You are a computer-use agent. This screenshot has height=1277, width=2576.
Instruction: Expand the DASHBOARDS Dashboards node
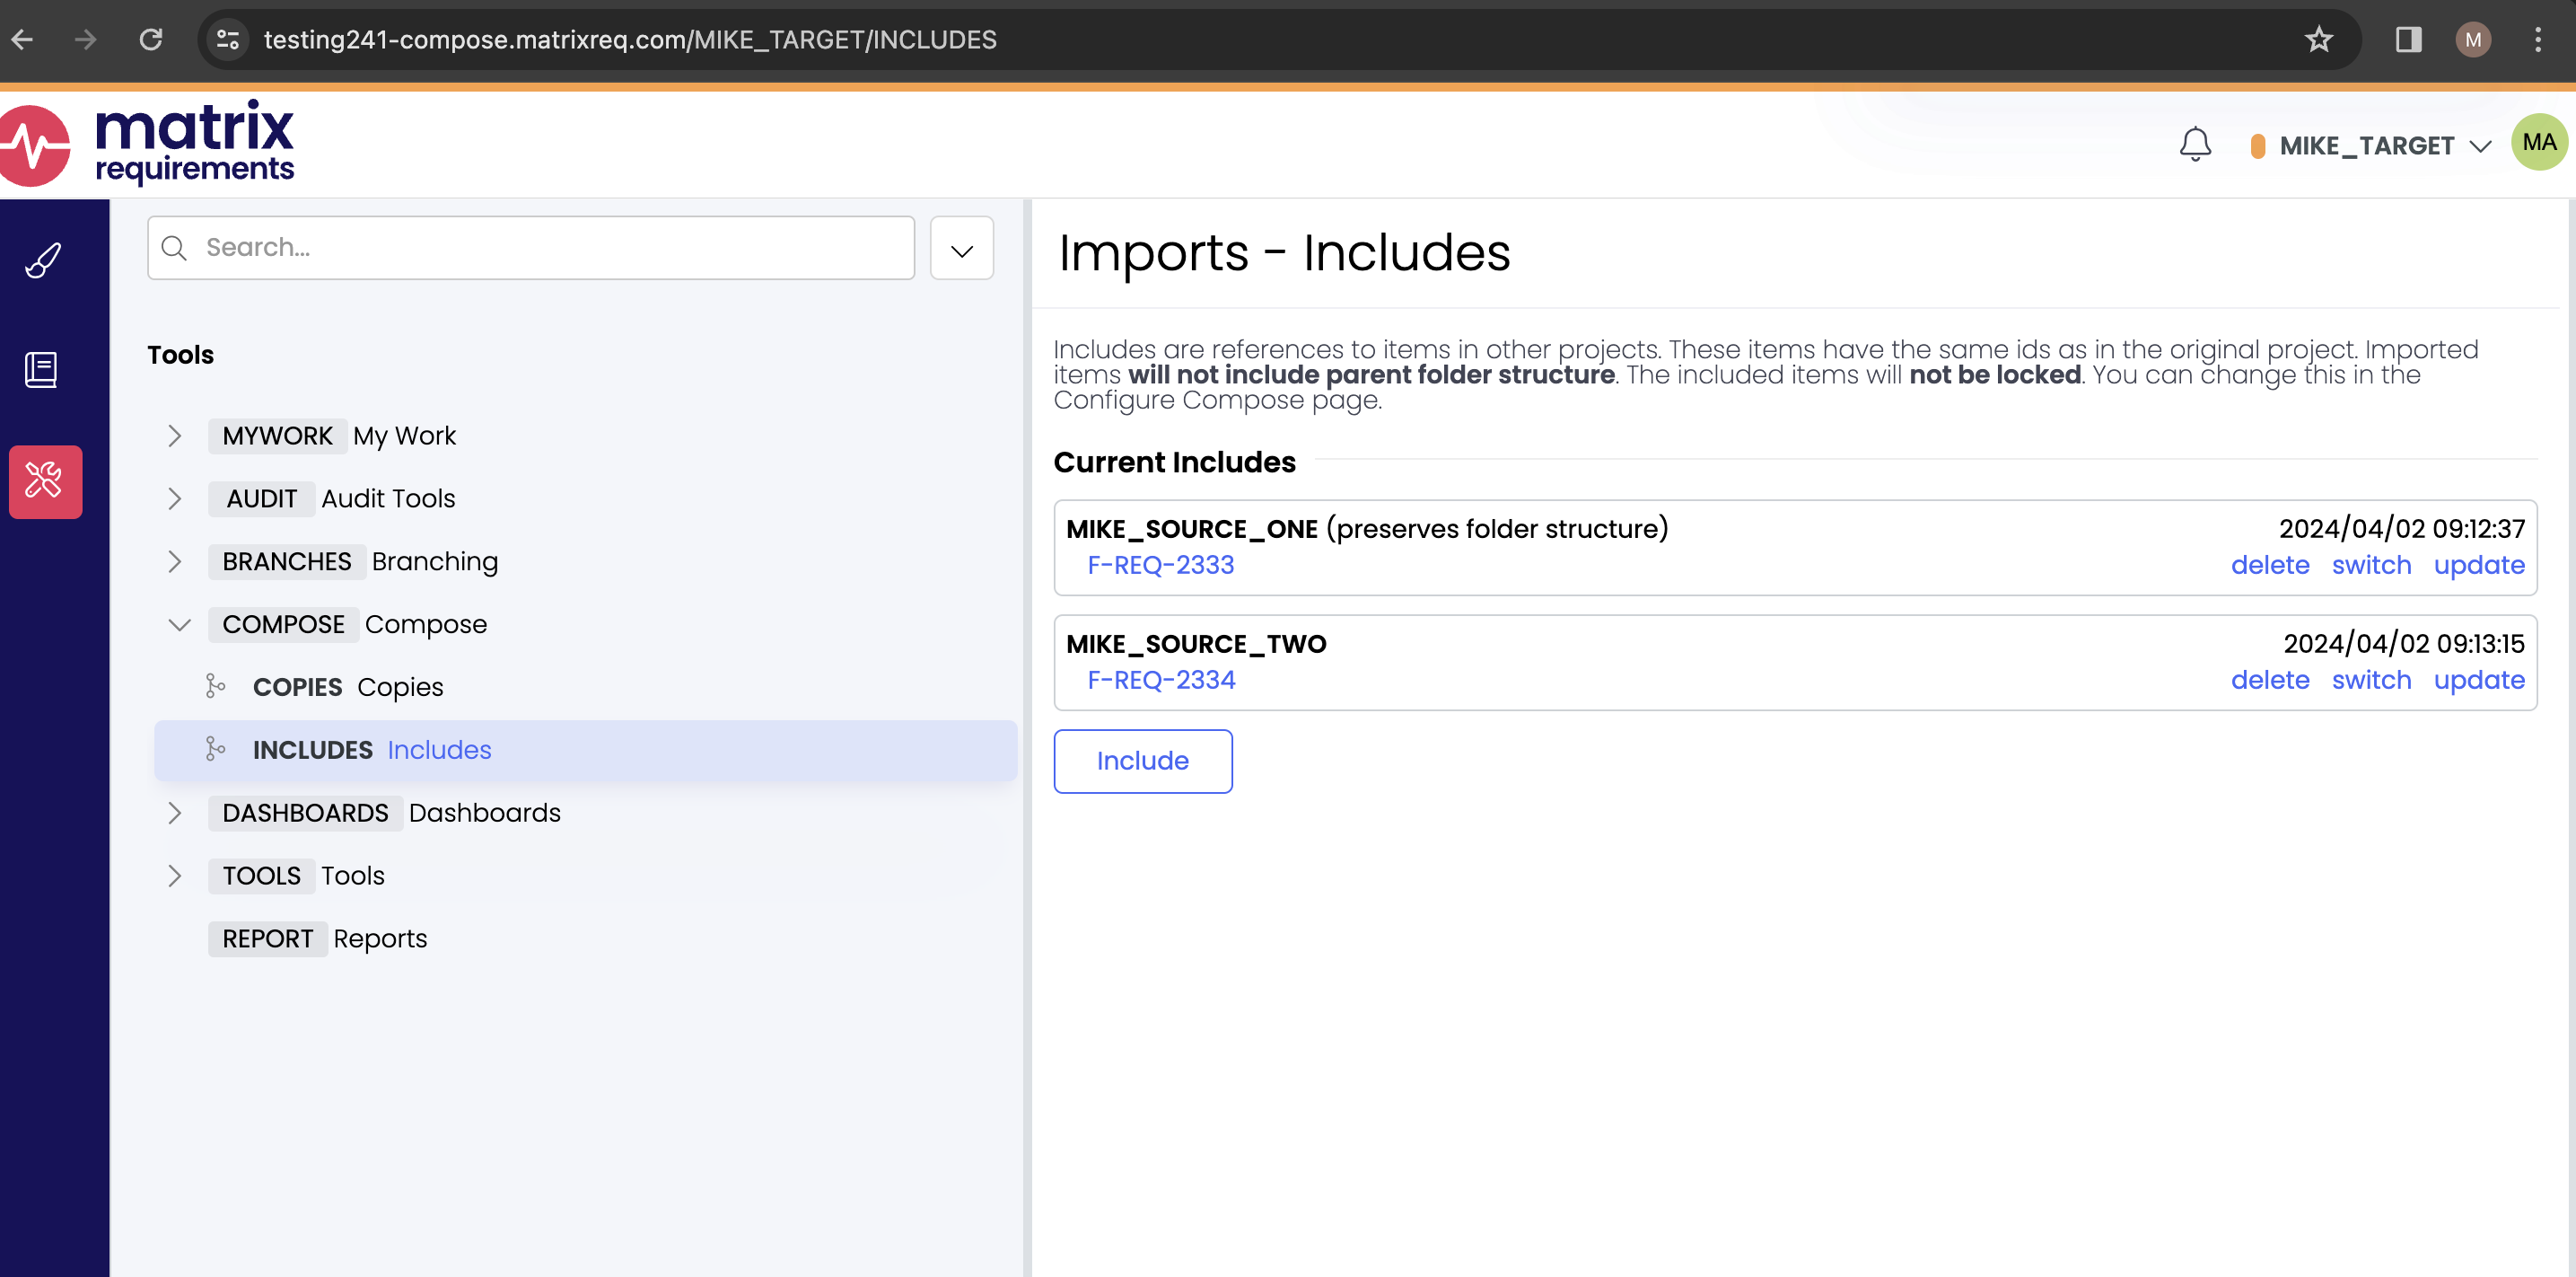coord(174,813)
